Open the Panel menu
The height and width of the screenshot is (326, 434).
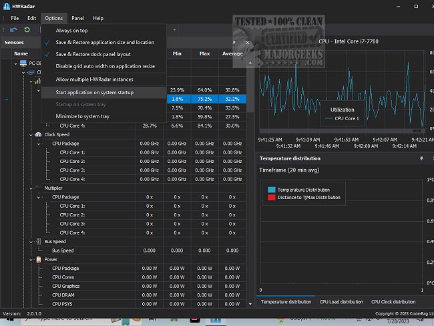77,18
